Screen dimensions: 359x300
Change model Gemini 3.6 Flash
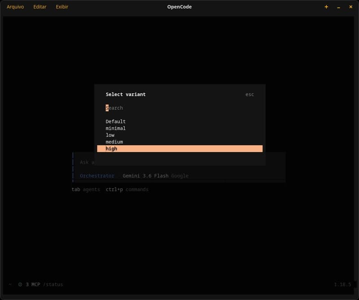[x=145, y=176]
